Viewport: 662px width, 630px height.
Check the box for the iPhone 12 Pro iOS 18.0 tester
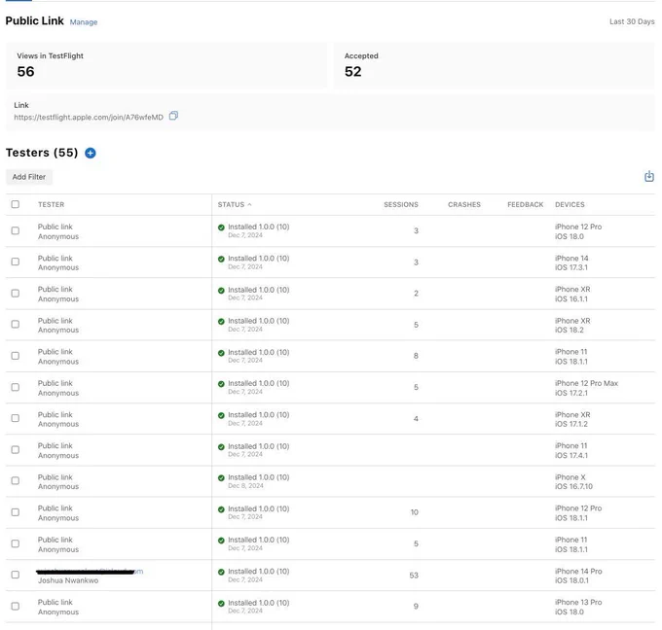tap(16, 230)
